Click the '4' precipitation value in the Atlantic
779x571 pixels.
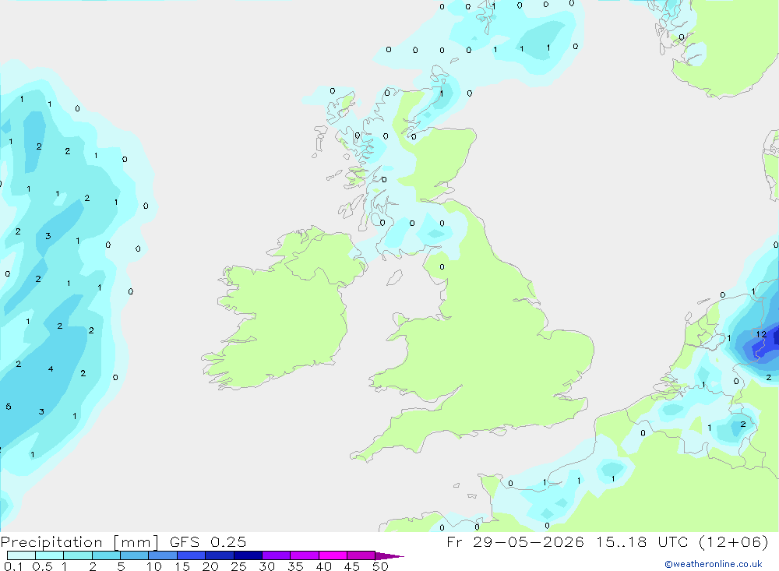tap(51, 369)
